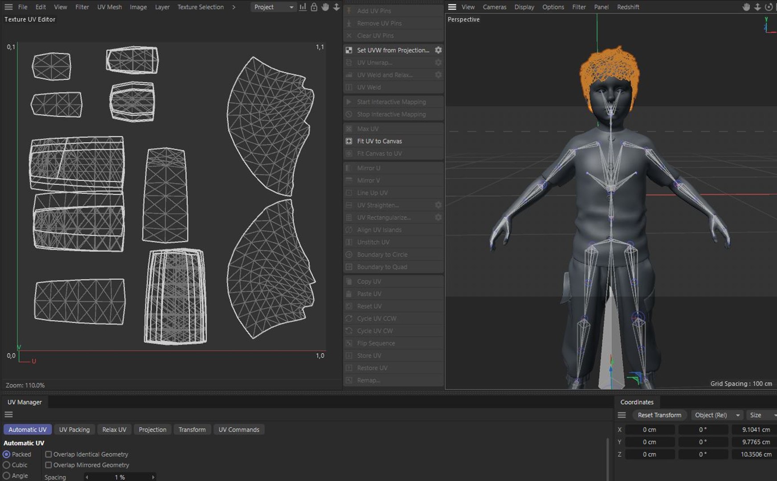Open the Size dropdown in Coordinates

click(x=761, y=415)
